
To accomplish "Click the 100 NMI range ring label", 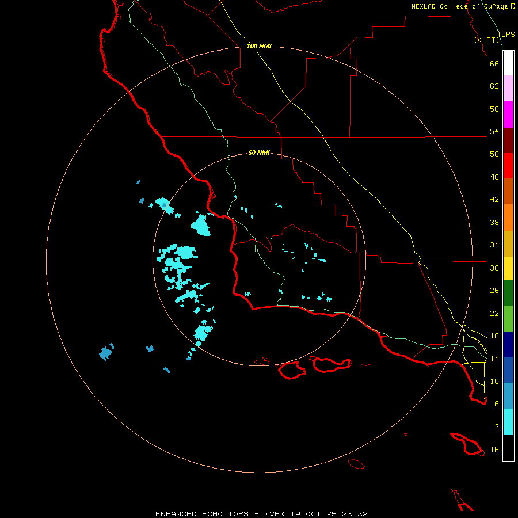I will (x=259, y=46).
